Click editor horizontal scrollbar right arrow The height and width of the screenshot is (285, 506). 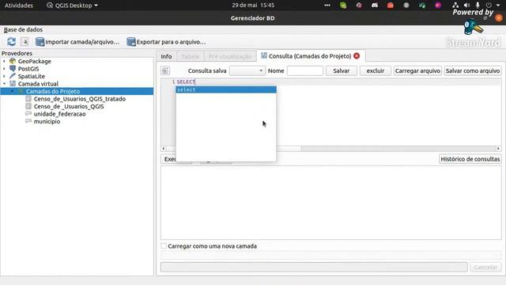[498, 149]
